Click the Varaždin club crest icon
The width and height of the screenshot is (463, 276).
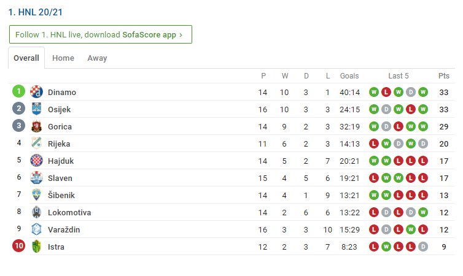(x=36, y=229)
